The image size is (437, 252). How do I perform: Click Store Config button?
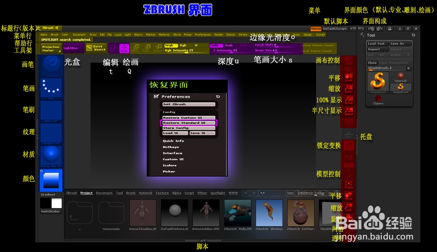(x=189, y=128)
